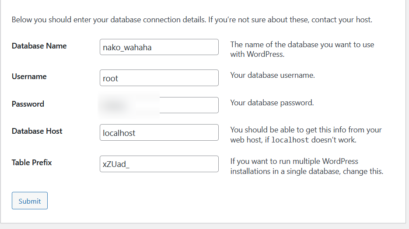
Task: Click the monospace "localhost" word in host description
Action: click(290, 140)
